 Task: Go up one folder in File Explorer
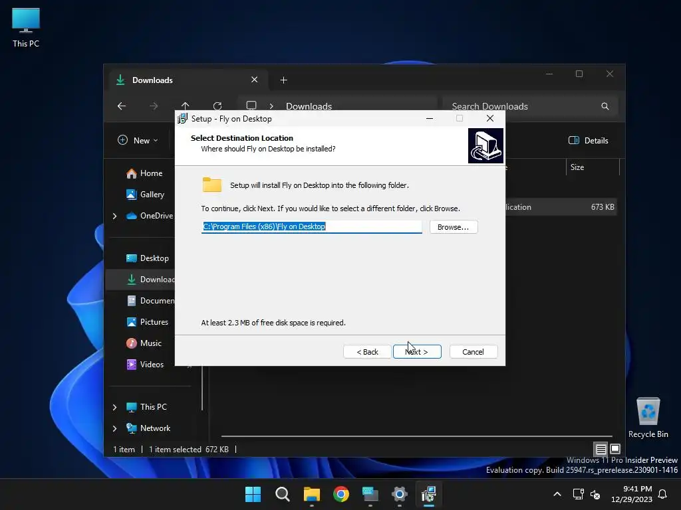186,106
